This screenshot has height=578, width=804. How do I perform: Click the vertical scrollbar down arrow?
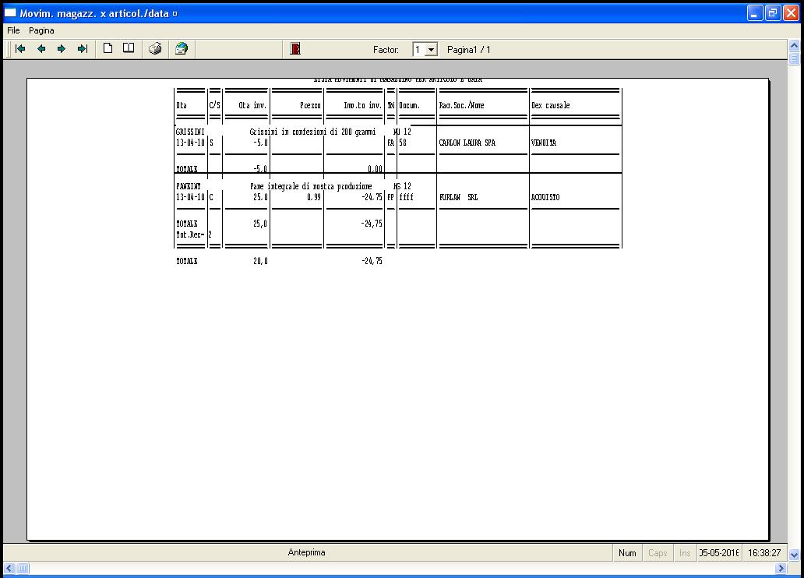pyautogui.click(x=794, y=555)
